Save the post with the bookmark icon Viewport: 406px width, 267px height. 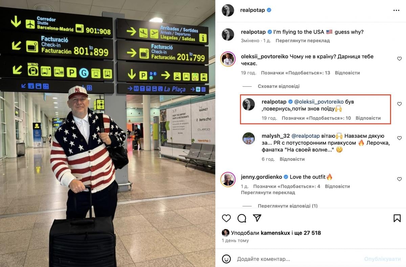(x=397, y=218)
